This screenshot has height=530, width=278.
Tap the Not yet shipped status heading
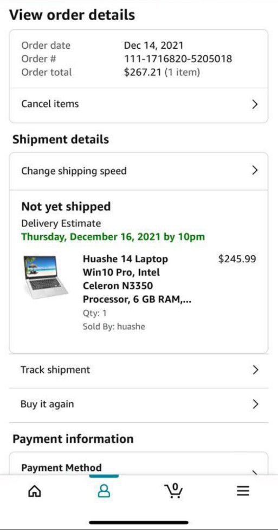66,206
